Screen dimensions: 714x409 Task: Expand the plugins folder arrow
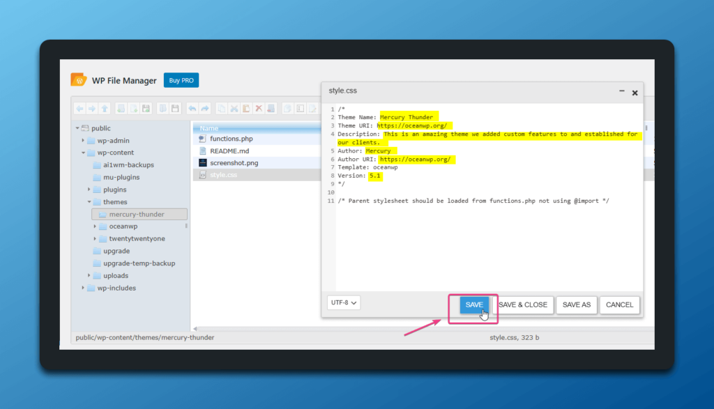pos(89,190)
